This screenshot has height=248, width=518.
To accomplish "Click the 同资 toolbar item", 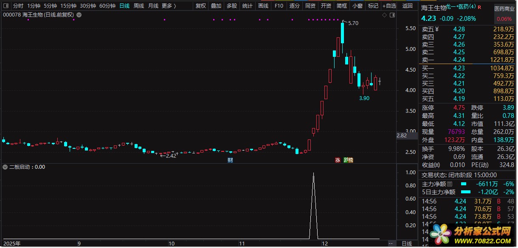I will click(x=310, y=6).
